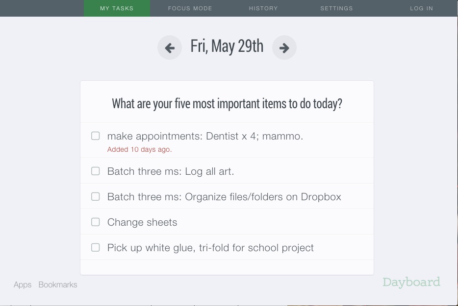Select the 'make appointments: Dentist' task text
458x306 pixels.
pyautogui.click(x=205, y=136)
